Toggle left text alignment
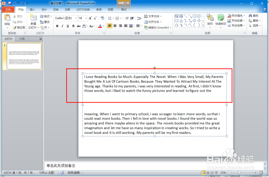Screen dimensions: 269x177 (110, 26)
